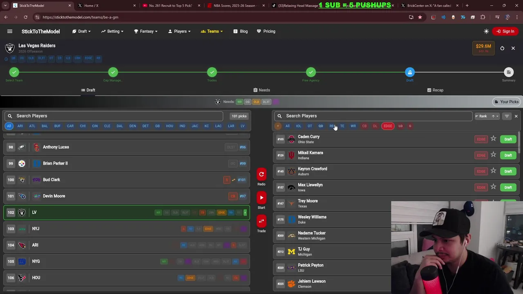The image size is (523, 294).
Task: Expand the Fantasy dropdown menu
Action: [147, 31]
